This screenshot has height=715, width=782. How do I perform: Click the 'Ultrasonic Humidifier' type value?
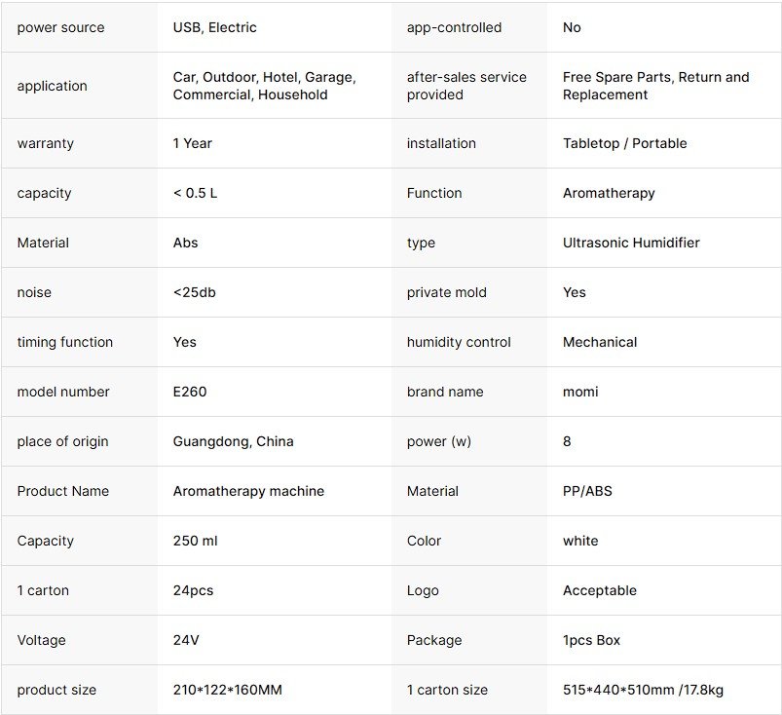[x=631, y=243]
